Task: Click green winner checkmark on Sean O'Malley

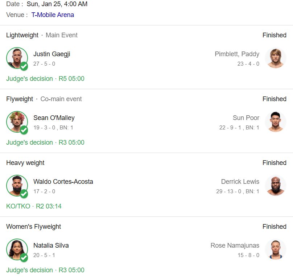Action: 24,130
